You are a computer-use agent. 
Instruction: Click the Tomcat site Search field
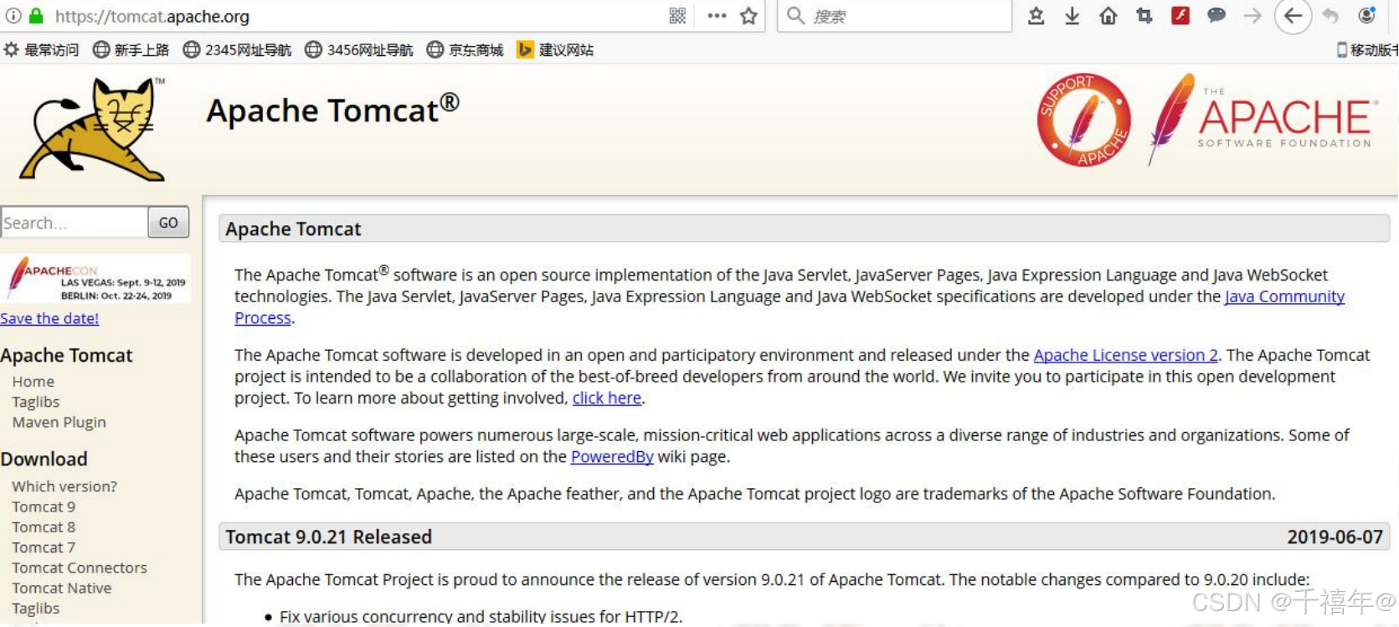tap(75, 223)
